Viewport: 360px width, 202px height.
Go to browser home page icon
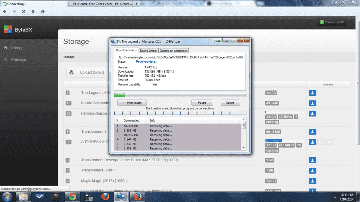click(x=43, y=11)
